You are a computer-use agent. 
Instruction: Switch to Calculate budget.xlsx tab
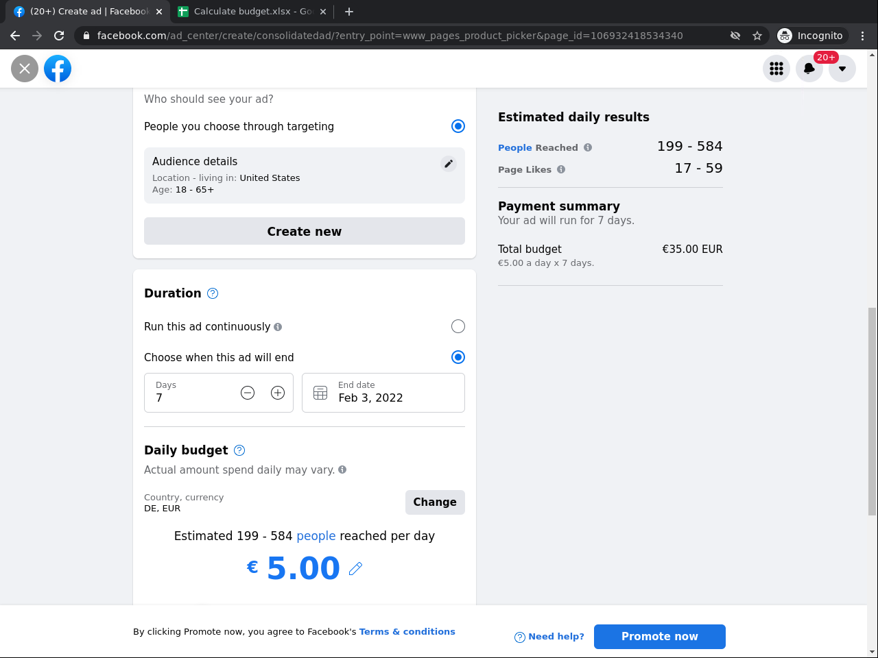click(x=247, y=12)
